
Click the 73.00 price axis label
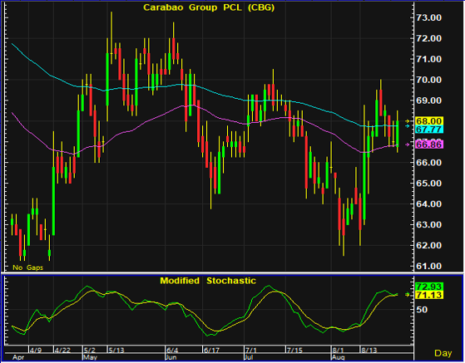tap(429, 17)
